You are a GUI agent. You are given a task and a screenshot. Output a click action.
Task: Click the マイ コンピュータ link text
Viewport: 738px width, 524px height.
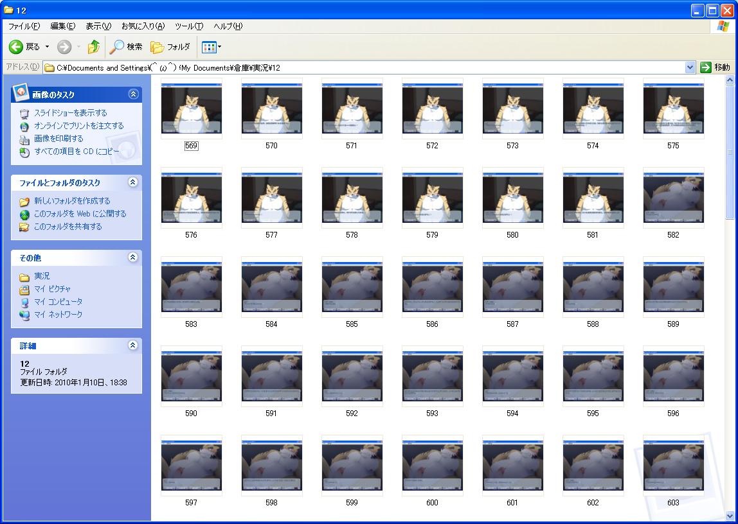[59, 302]
